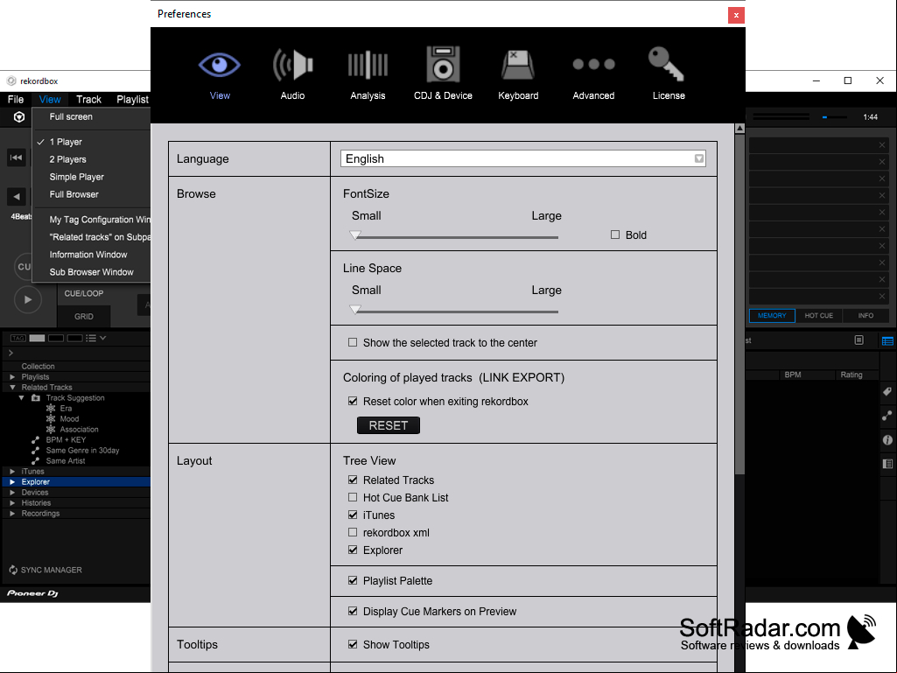Screen dimensions: 897x673
Task: Switch to MEMORY cue tab
Action: point(772,315)
